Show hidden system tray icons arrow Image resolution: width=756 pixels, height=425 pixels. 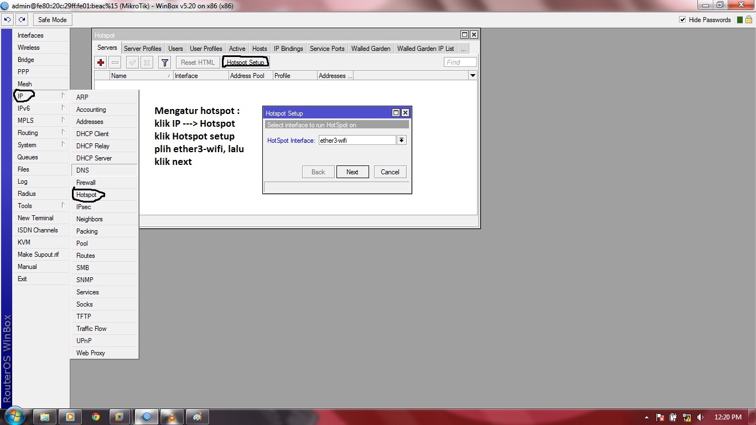click(x=647, y=417)
